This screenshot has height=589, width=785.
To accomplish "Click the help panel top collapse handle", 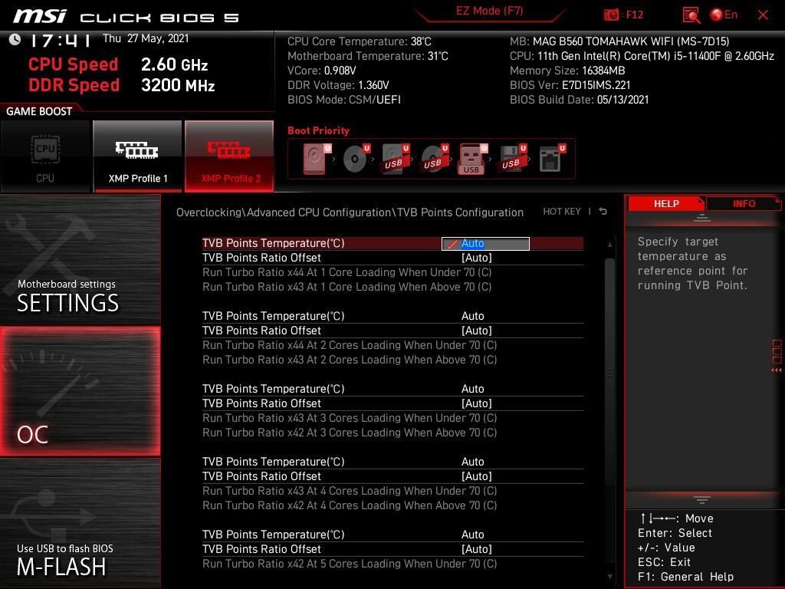I will (x=701, y=218).
